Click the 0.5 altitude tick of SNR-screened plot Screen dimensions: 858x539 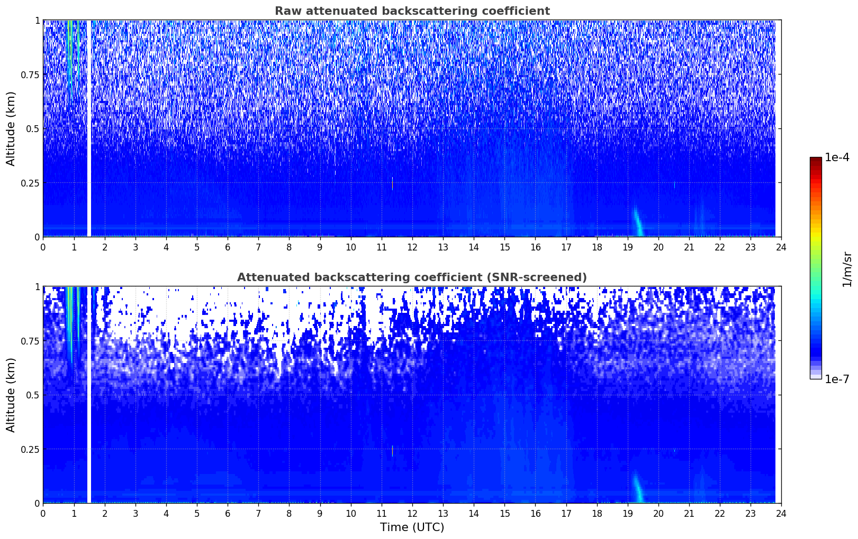pos(33,395)
